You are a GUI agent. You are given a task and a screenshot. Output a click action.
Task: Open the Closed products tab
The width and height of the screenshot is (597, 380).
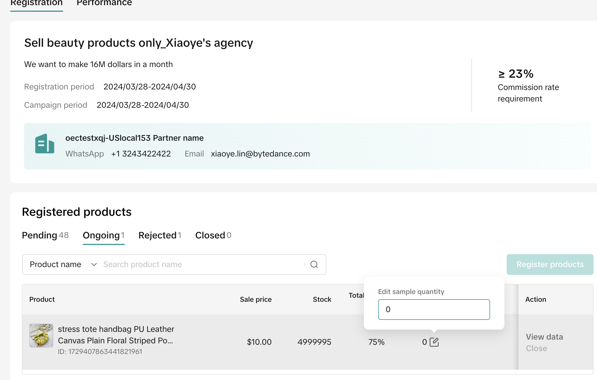tap(213, 235)
